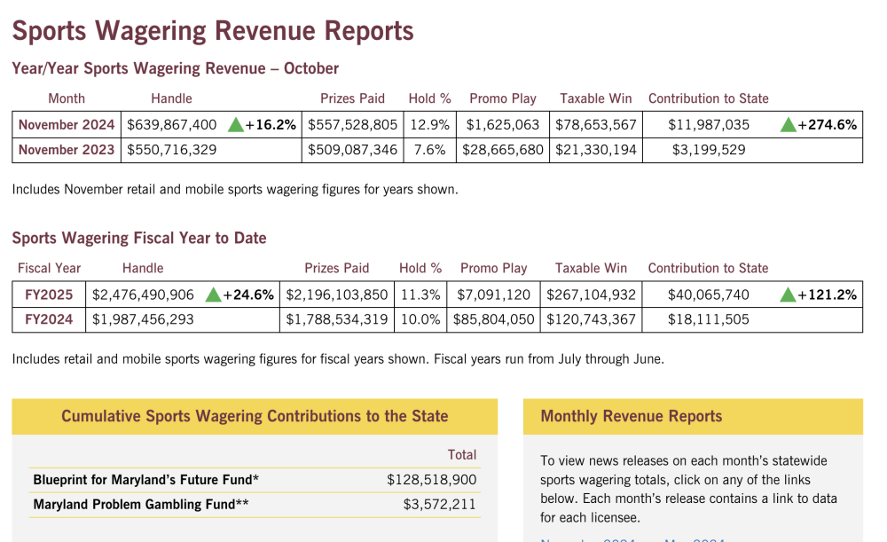Viewport: 887px width, 542px height.
Task: Click the $40,065,740 FY2025 contribution value
Action: point(708,295)
